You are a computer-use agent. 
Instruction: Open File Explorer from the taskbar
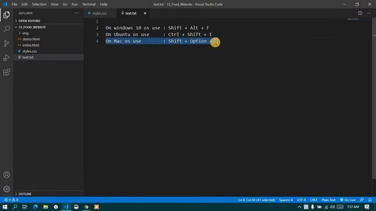46,207
